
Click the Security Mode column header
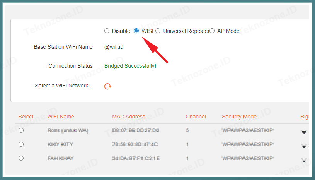pyautogui.click(x=239, y=117)
